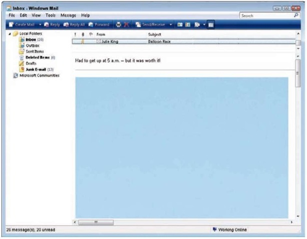Open the Edit menu
Image resolution: width=307 pixels, height=239 pixels.
[x=23, y=15]
